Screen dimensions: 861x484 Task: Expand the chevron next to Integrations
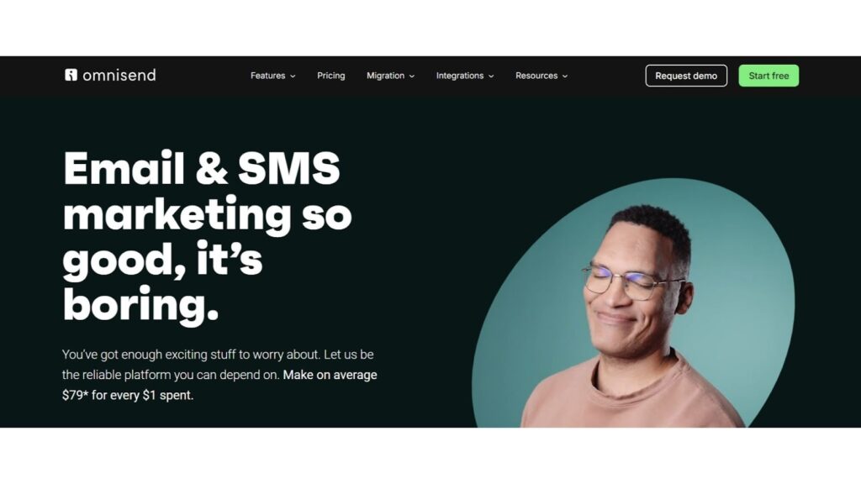491,76
